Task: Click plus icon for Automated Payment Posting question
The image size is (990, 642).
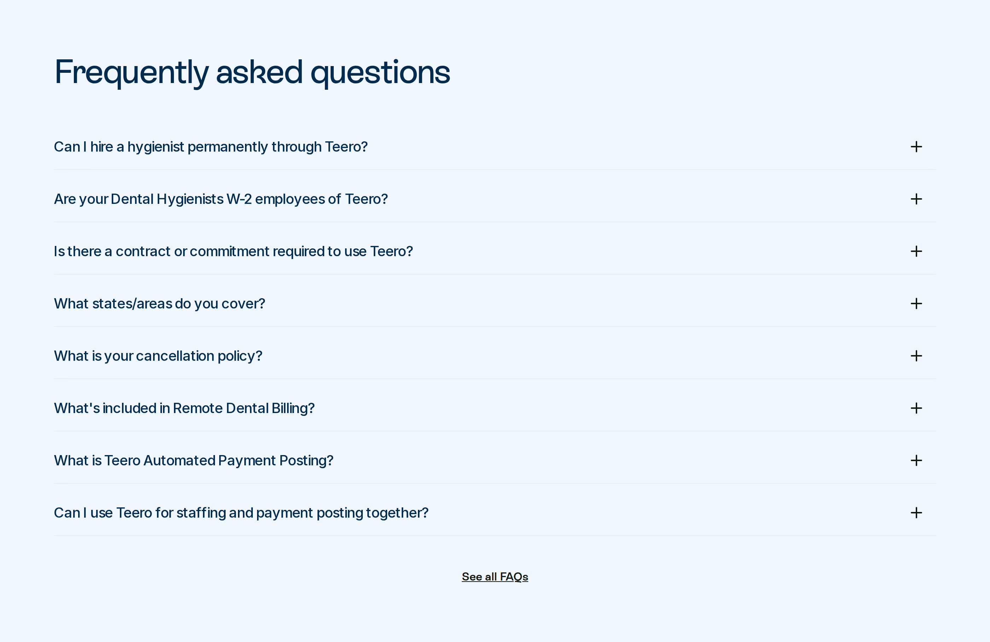Action: click(x=916, y=460)
